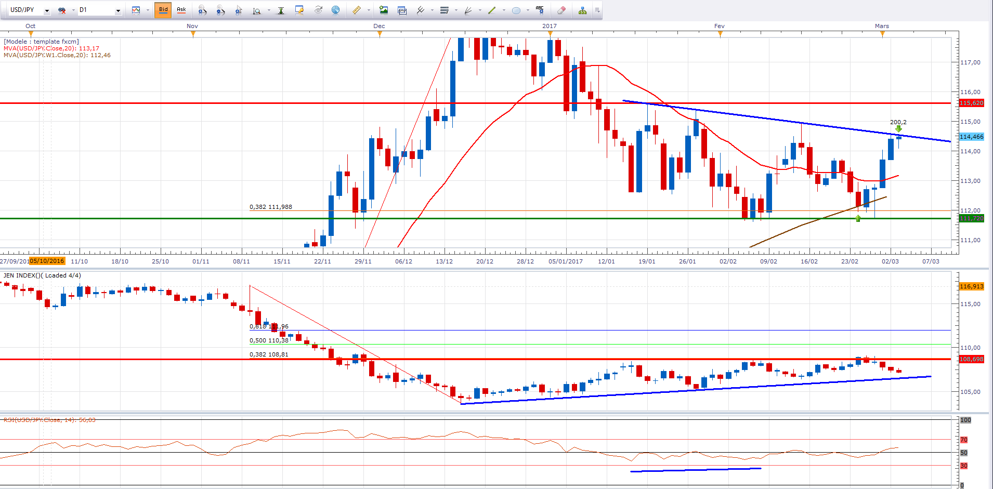
Task: Click the add picture icon
Action: point(384,10)
